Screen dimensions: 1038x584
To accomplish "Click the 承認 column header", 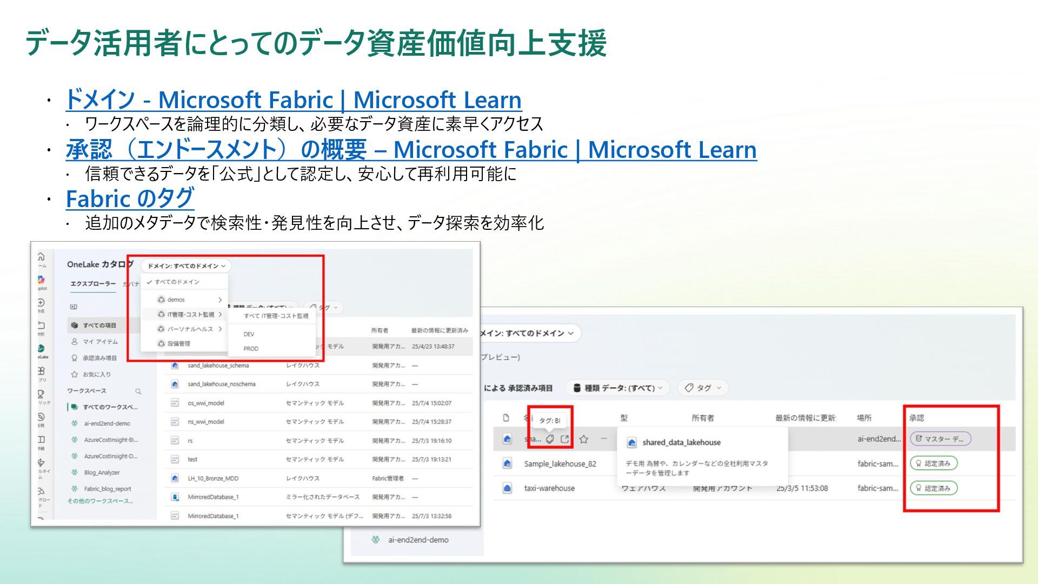I will pyautogui.click(x=916, y=418).
